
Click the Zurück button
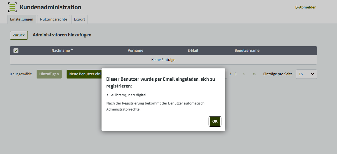[x=19, y=35]
